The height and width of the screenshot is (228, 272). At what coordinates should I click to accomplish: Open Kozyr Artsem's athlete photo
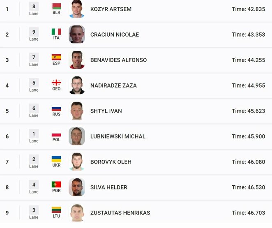pos(77,9)
